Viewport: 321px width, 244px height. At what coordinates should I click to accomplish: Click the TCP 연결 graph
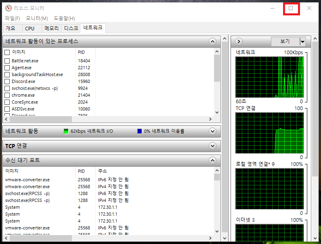[269, 133]
